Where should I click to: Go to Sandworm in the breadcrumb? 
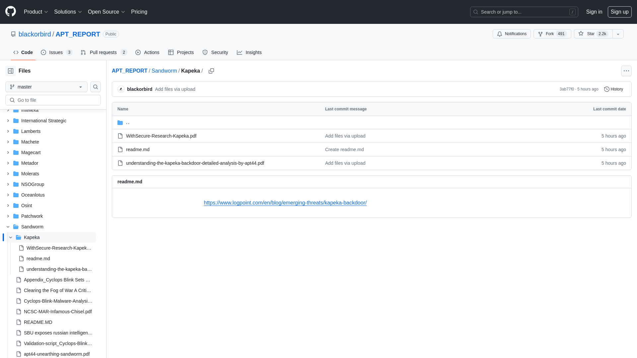click(164, 71)
